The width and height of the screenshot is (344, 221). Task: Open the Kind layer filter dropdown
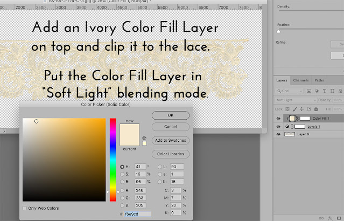click(290, 91)
